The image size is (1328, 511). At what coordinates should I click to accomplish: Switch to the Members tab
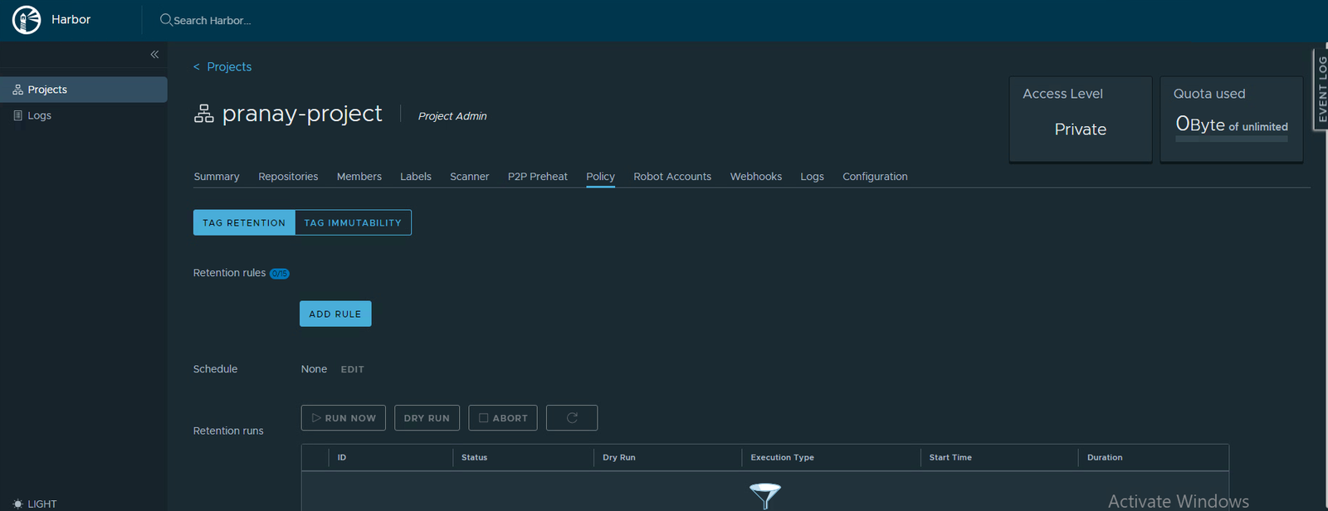(359, 177)
